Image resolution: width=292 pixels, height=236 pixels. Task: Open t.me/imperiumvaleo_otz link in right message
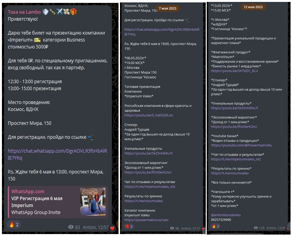(236, 159)
